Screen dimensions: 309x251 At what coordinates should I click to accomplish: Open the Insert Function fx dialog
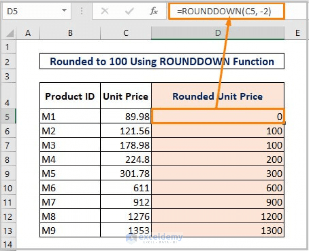click(x=154, y=11)
